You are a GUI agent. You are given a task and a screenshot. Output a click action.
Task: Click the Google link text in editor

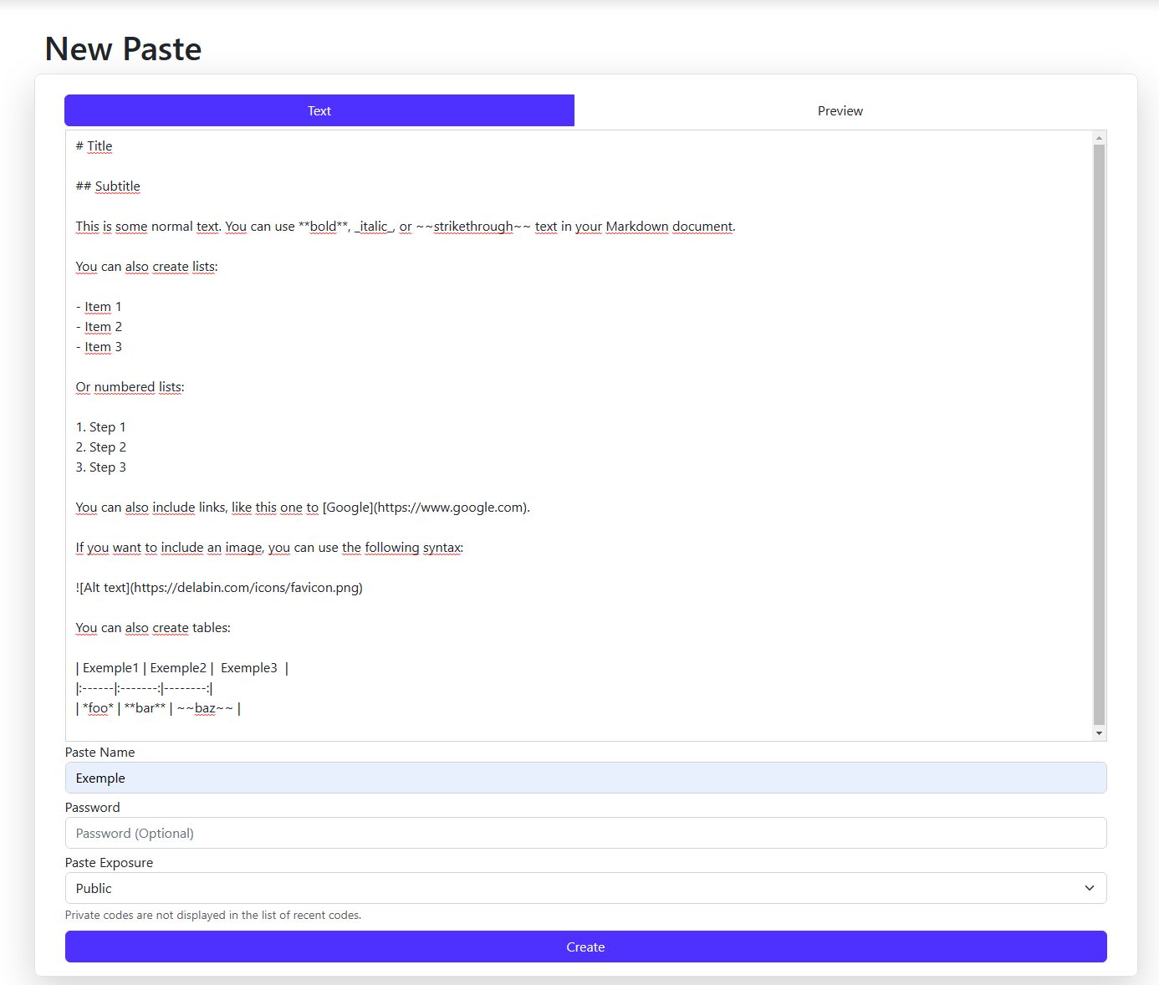pyautogui.click(x=349, y=508)
